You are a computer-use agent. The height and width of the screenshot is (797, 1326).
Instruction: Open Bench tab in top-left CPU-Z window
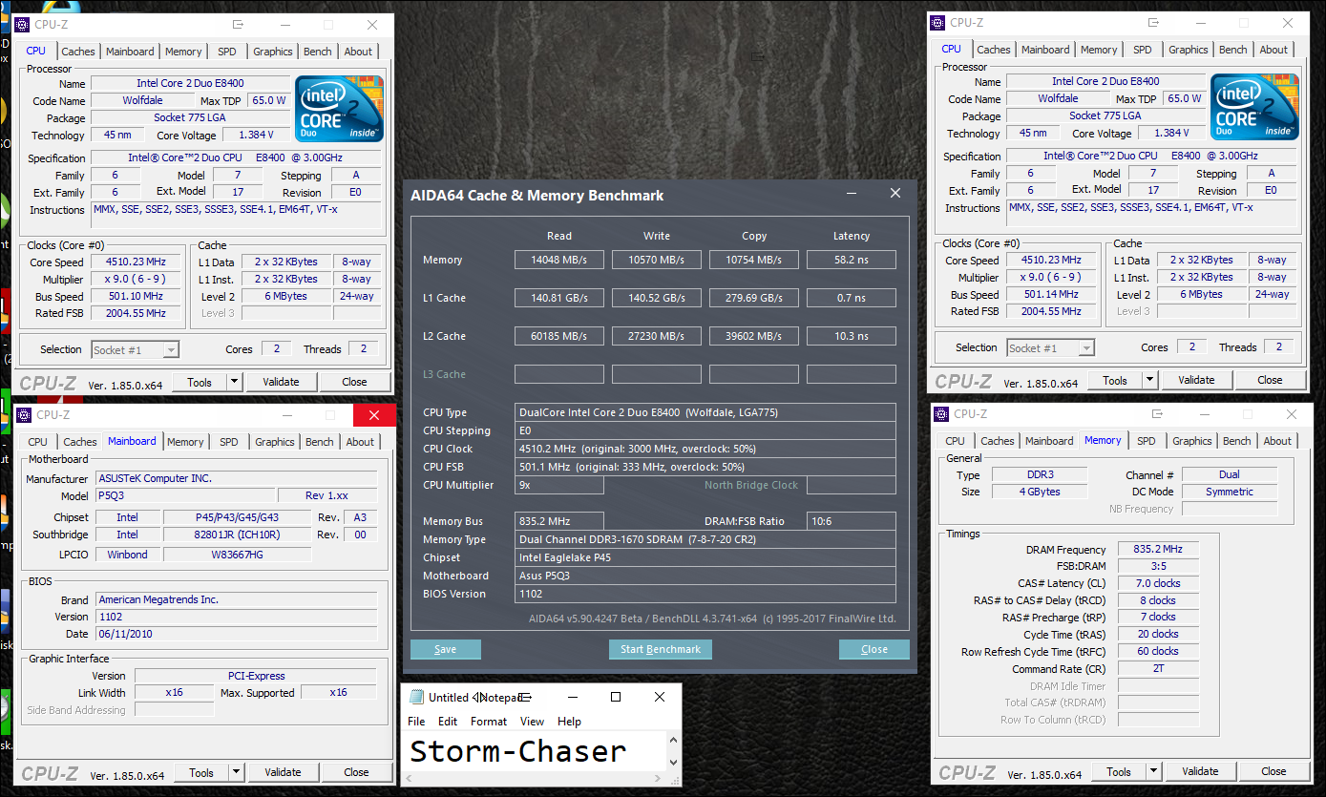pyautogui.click(x=318, y=52)
